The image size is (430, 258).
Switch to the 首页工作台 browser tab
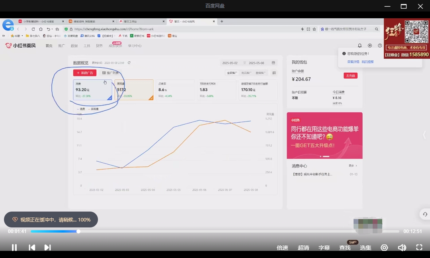click(x=142, y=21)
